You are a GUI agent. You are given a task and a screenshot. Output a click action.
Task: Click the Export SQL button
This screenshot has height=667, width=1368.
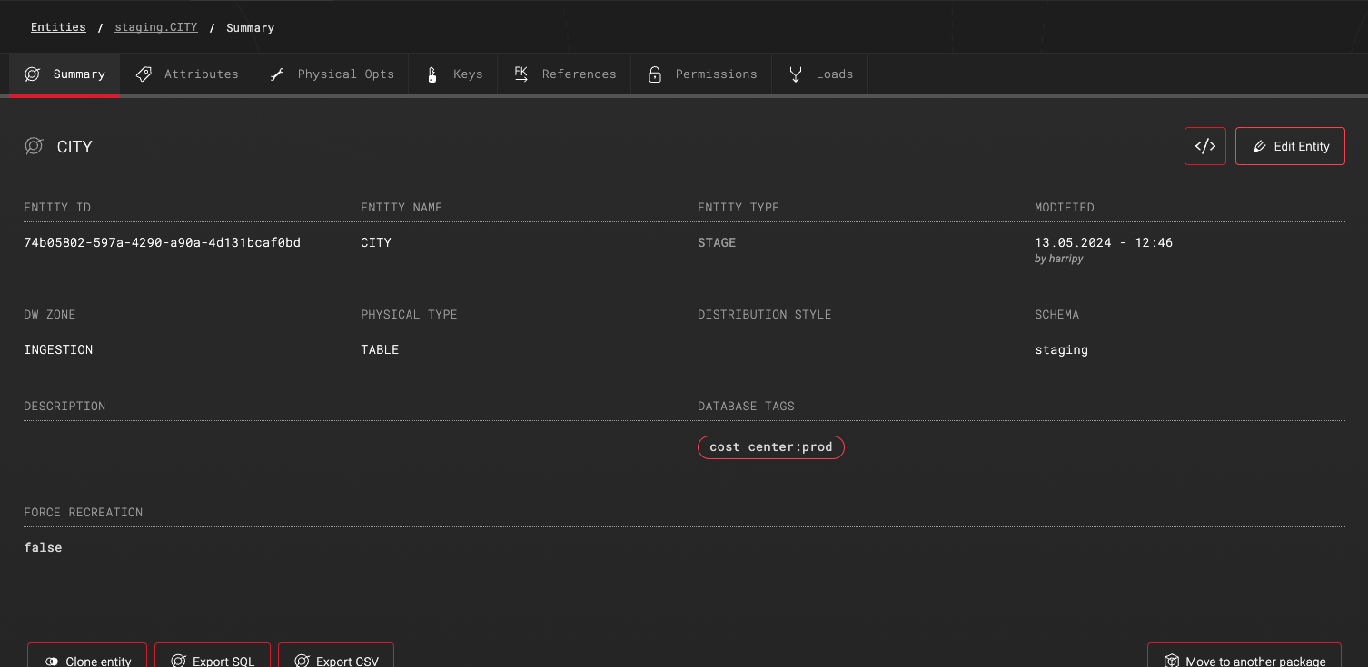pyautogui.click(x=213, y=660)
